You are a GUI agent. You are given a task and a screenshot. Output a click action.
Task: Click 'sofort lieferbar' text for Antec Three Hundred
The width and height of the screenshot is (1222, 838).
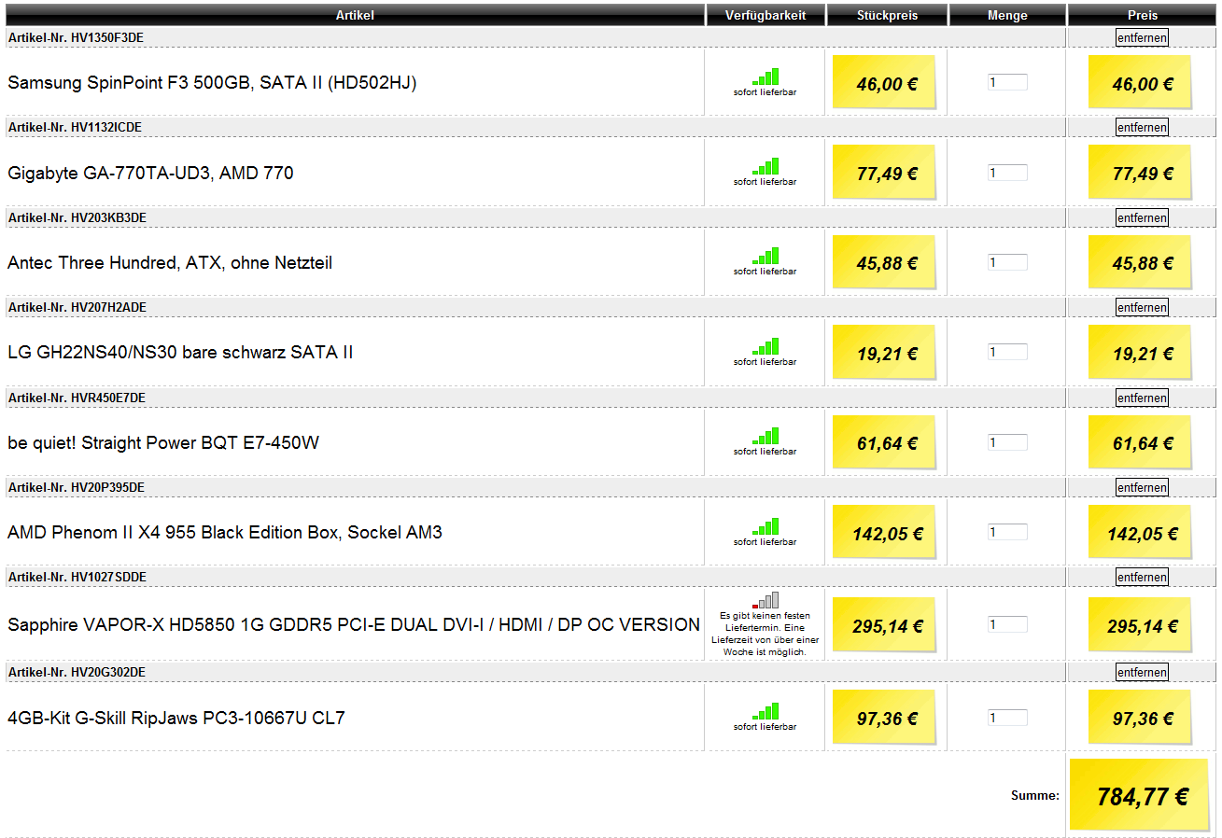765,272
